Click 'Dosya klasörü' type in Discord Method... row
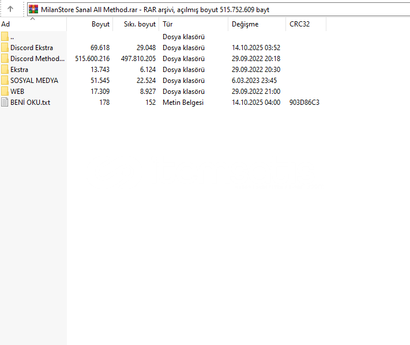The width and height of the screenshot is (410, 345). [183, 59]
